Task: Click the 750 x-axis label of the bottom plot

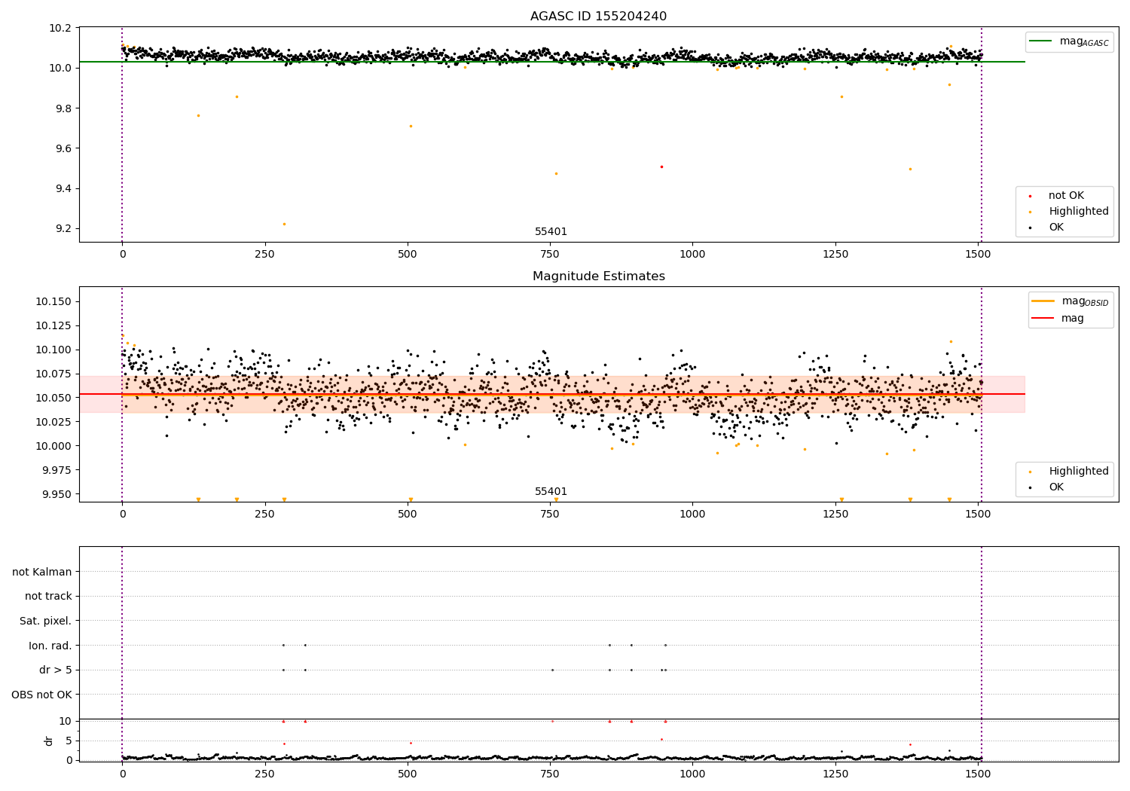Action: pos(550,773)
